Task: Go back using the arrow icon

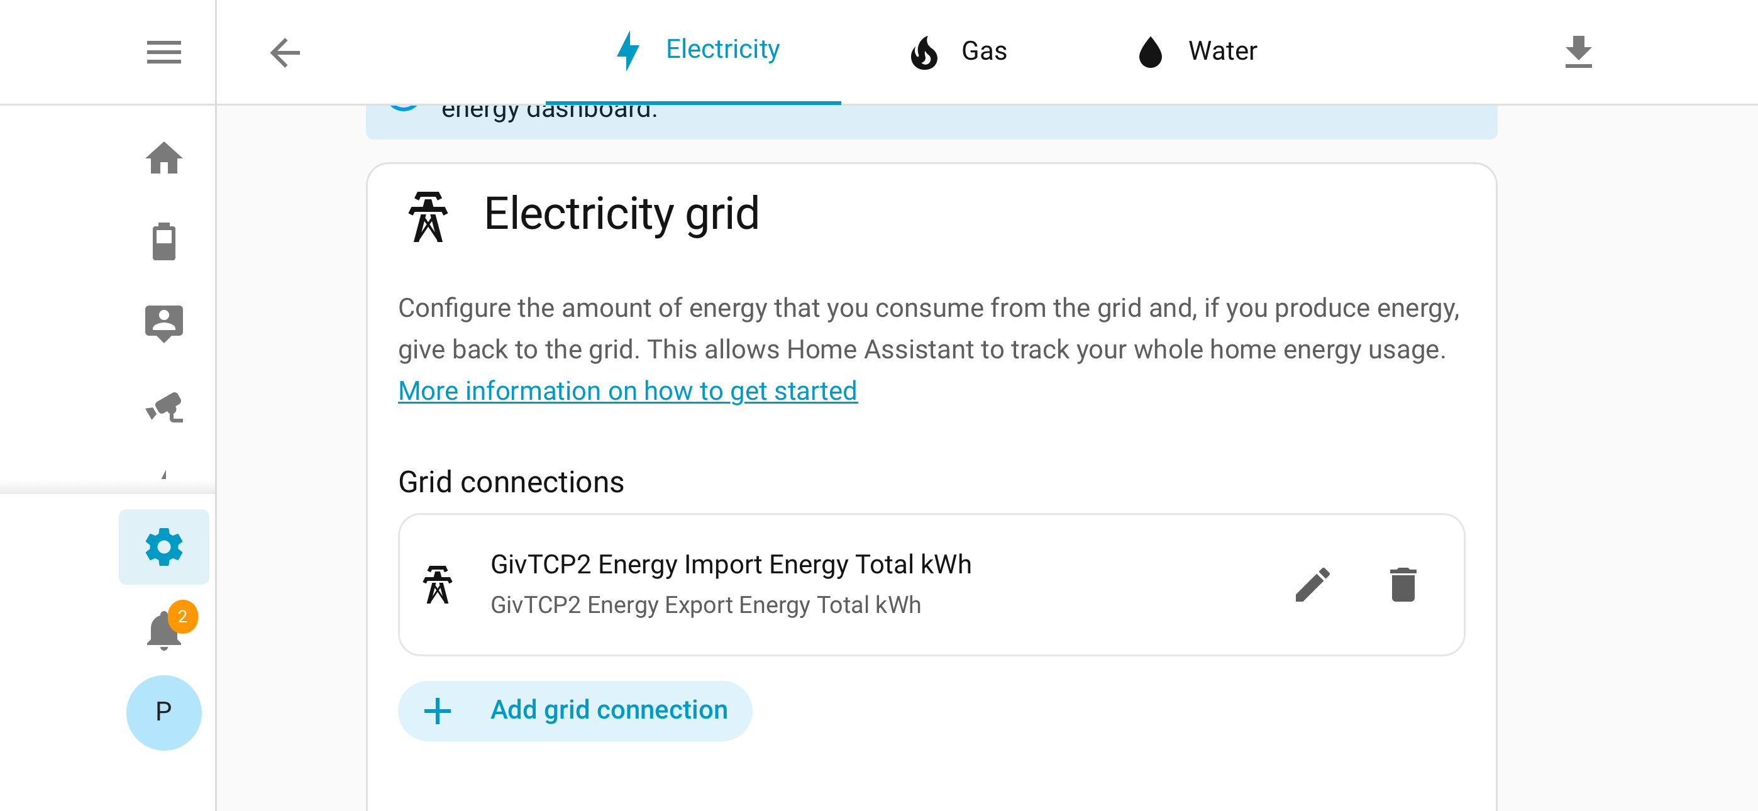Action: pyautogui.click(x=285, y=52)
